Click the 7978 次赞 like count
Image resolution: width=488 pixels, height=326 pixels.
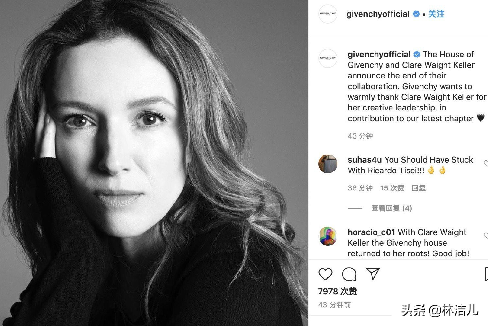338,291
